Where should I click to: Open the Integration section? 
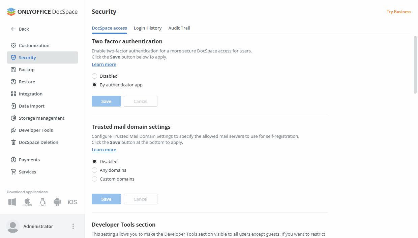30,93
